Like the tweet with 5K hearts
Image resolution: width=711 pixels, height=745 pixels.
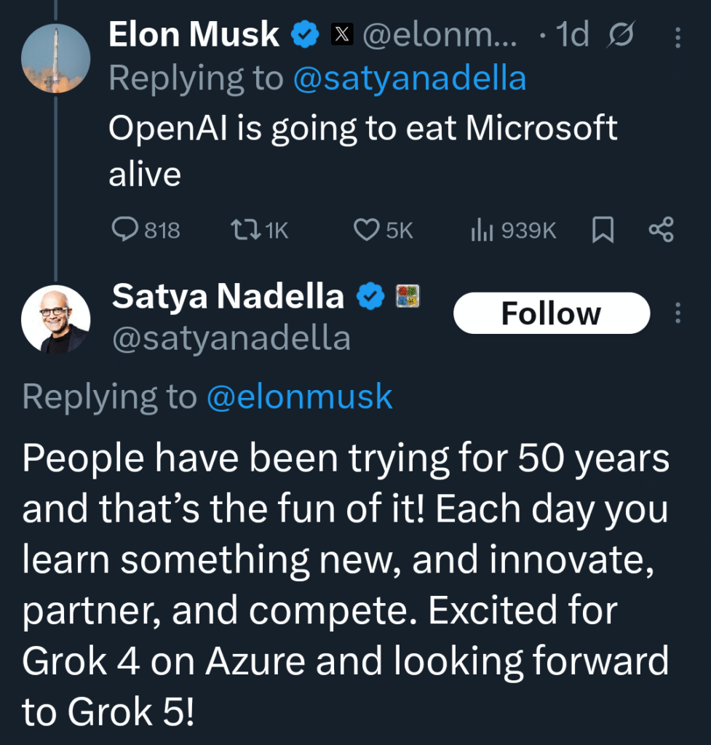coord(365,231)
